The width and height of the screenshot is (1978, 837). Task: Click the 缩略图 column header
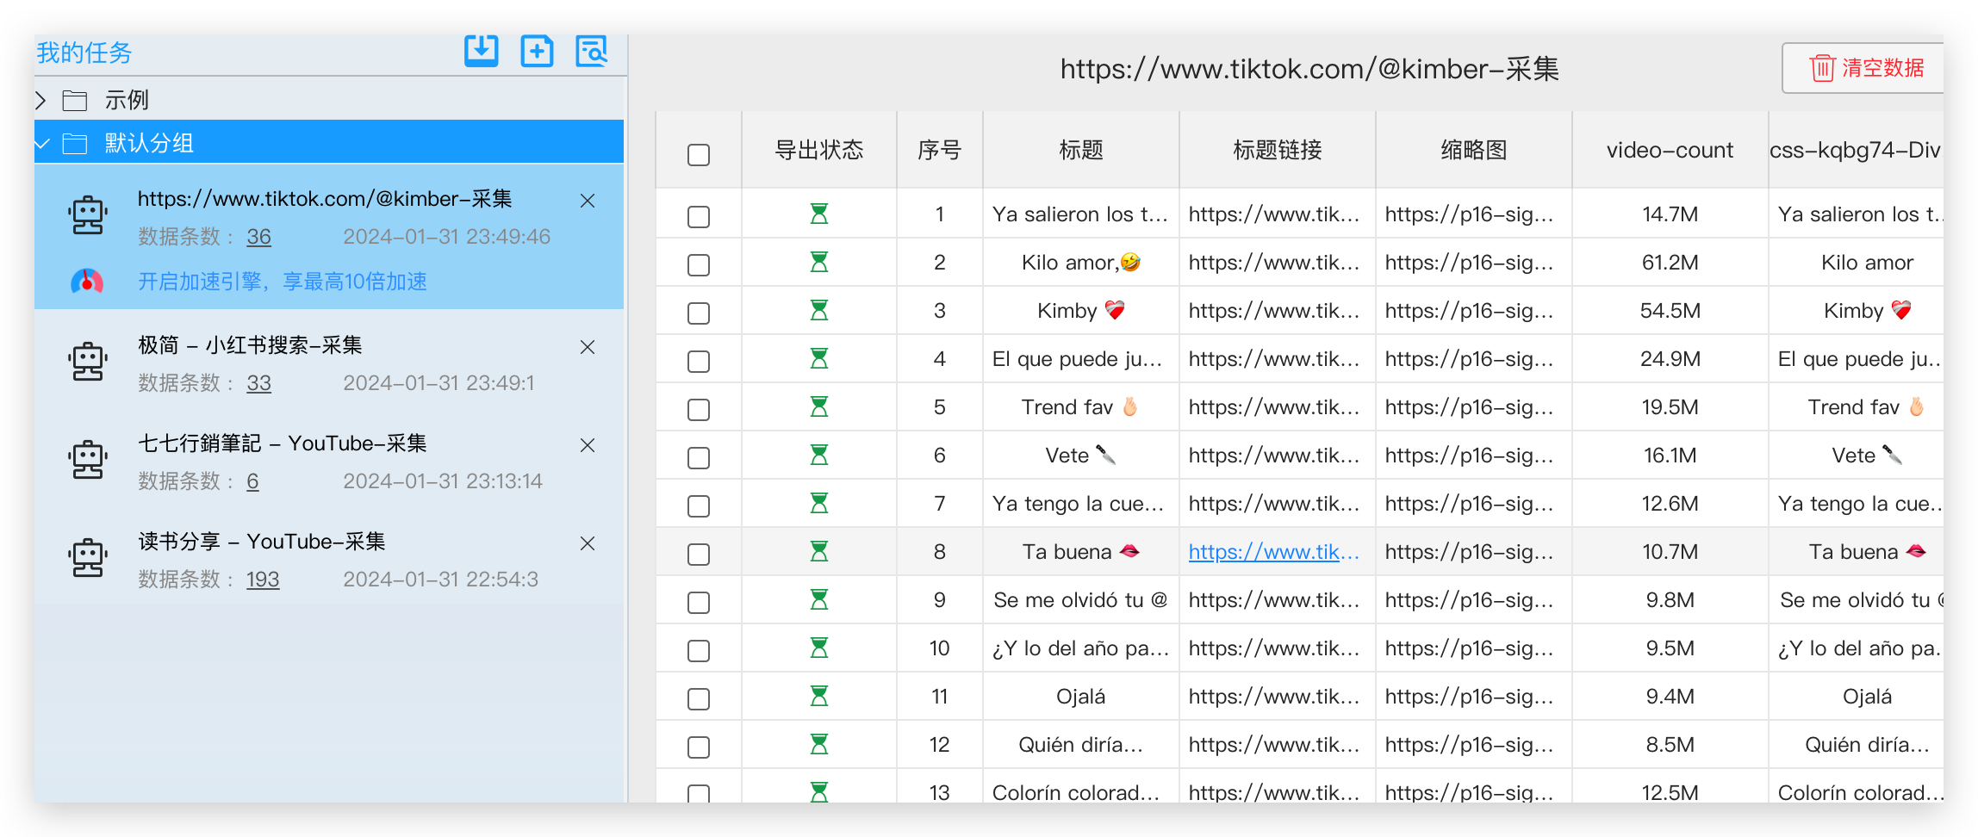[1474, 150]
